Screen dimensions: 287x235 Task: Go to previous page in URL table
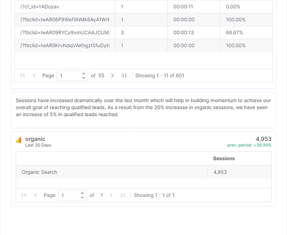[34, 76]
